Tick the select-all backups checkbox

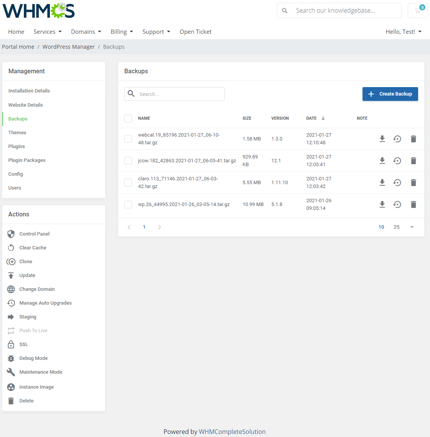click(128, 119)
